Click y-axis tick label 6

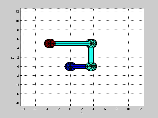[18, 39]
